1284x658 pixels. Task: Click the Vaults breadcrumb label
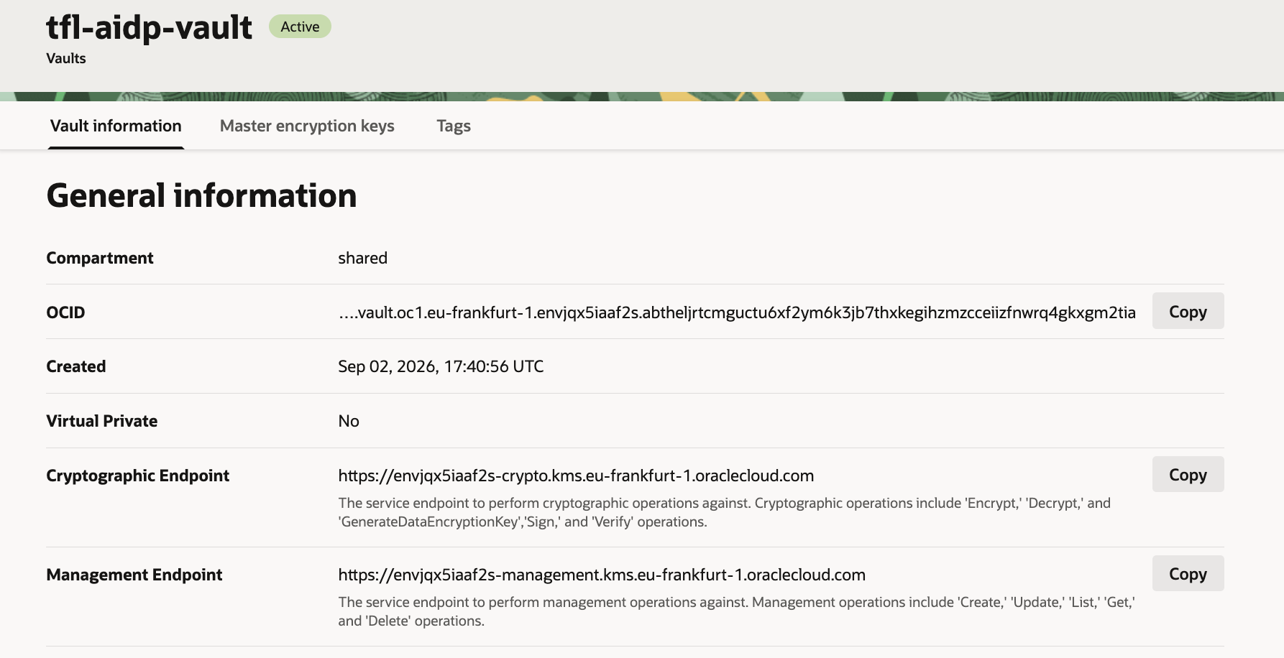pyautogui.click(x=66, y=58)
